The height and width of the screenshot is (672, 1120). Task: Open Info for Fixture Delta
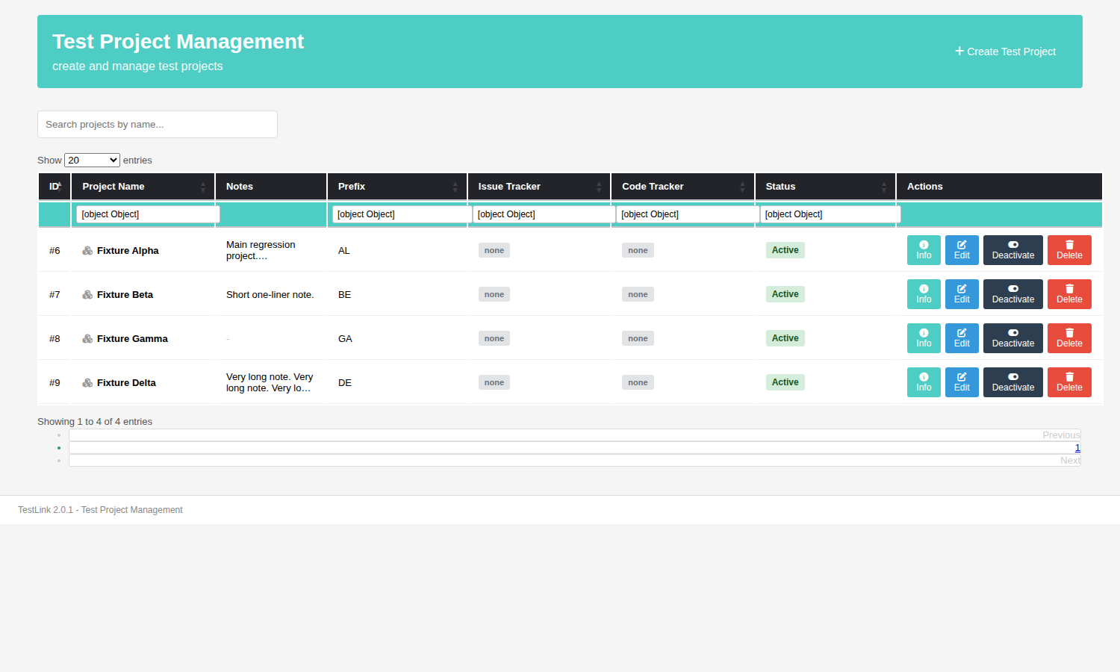(924, 382)
